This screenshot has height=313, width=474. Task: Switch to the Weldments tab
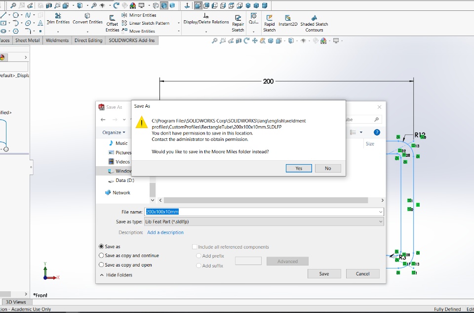coord(57,40)
